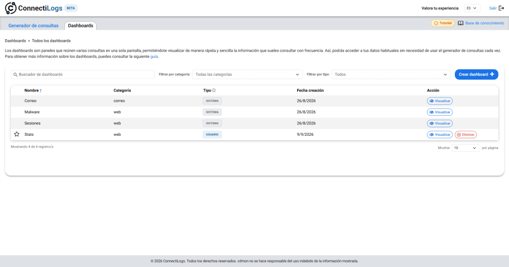Open the guía link
This screenshot has height=267, width=509.
[x=154, y=57]
